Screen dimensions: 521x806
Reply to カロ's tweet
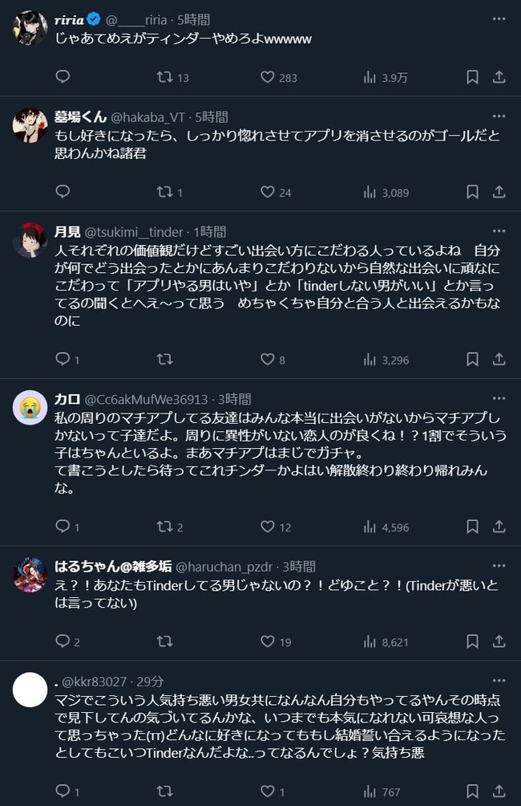(x=63, y=527)
